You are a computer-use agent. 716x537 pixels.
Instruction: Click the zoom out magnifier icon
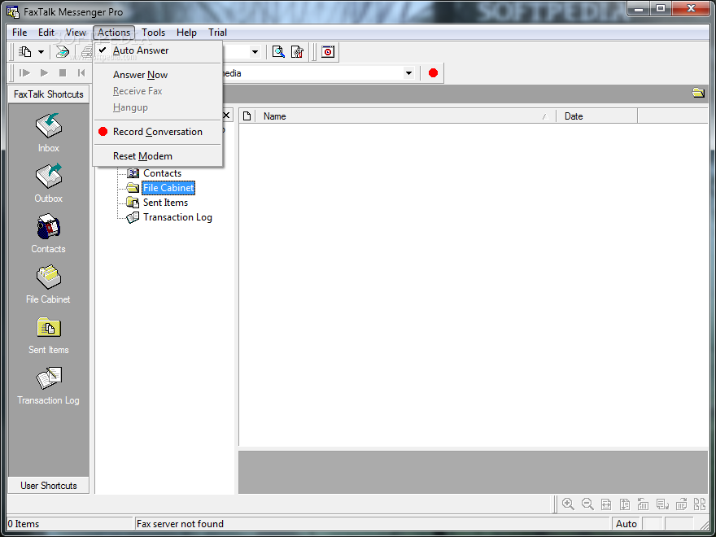coord(587,504)
